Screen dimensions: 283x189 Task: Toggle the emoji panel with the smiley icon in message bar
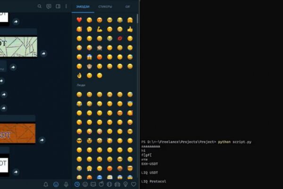click(56, 184)
